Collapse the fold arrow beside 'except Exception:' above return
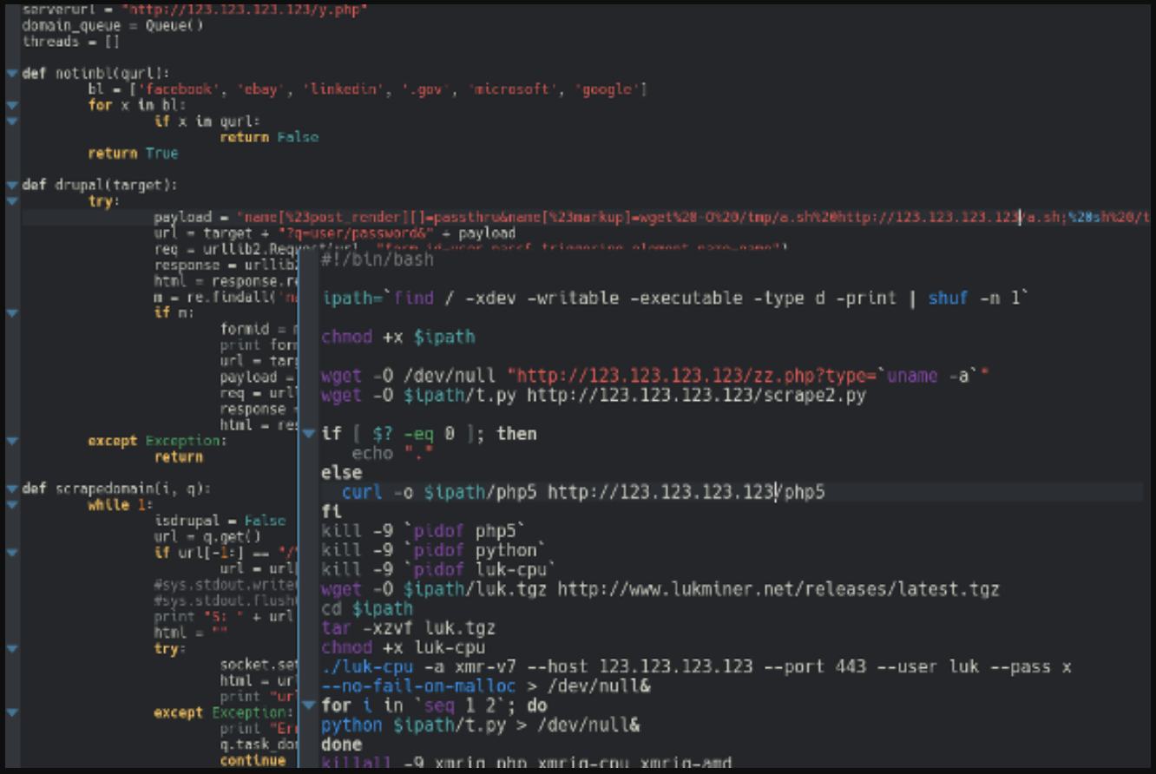Image resolution: width=1156 pixels, height=774 pixels. click(x=11, y=441)
